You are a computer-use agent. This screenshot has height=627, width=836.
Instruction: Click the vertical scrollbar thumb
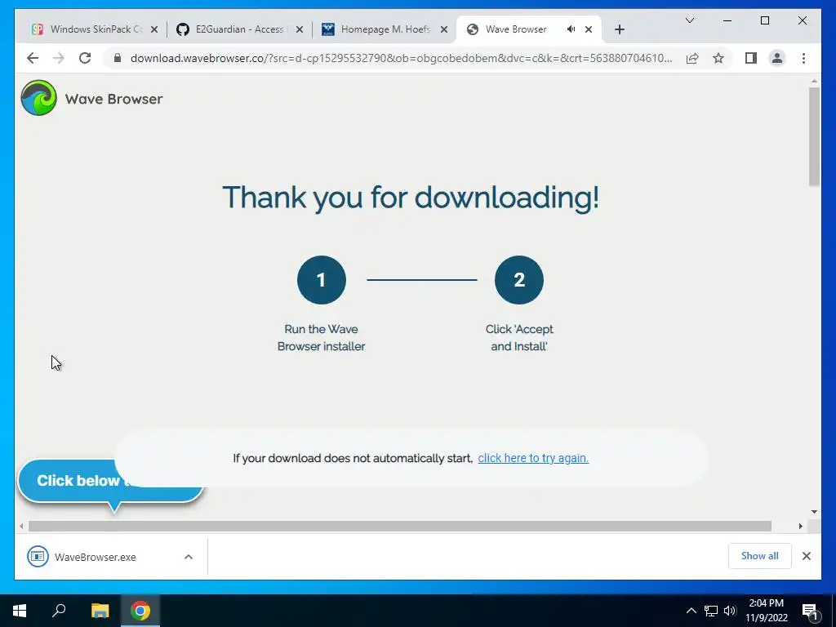coord(814,137)
